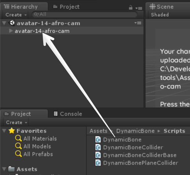Select the All Prefabs favorite search
The width and height of the screenshot is (190, 175).
(x=34, y=154)
